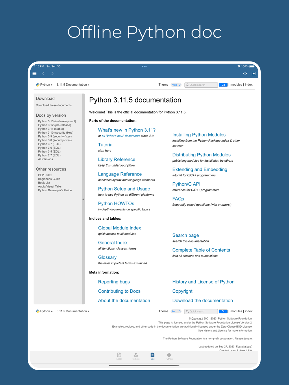This screenshot has height=385, width=289.
Task: Select Python 3.8 (security-fixes)
Action: click(x=55, y=140)
